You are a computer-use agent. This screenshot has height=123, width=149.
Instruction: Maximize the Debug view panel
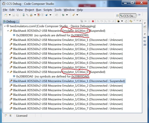coord(140,21)
